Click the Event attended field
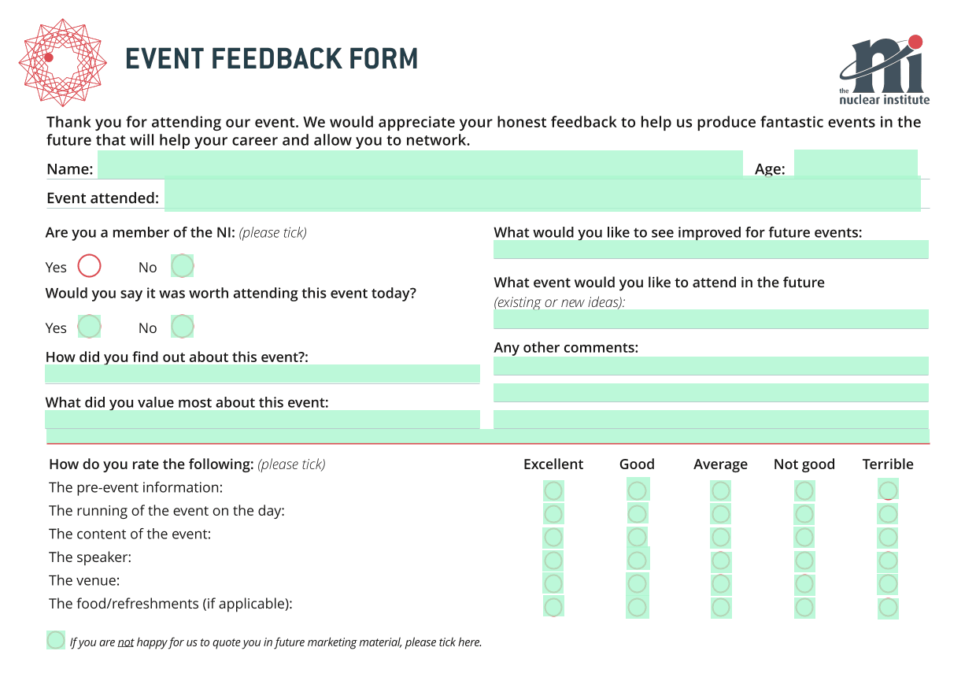This screenshot has height=688, width=976. (x=542, y=194)
